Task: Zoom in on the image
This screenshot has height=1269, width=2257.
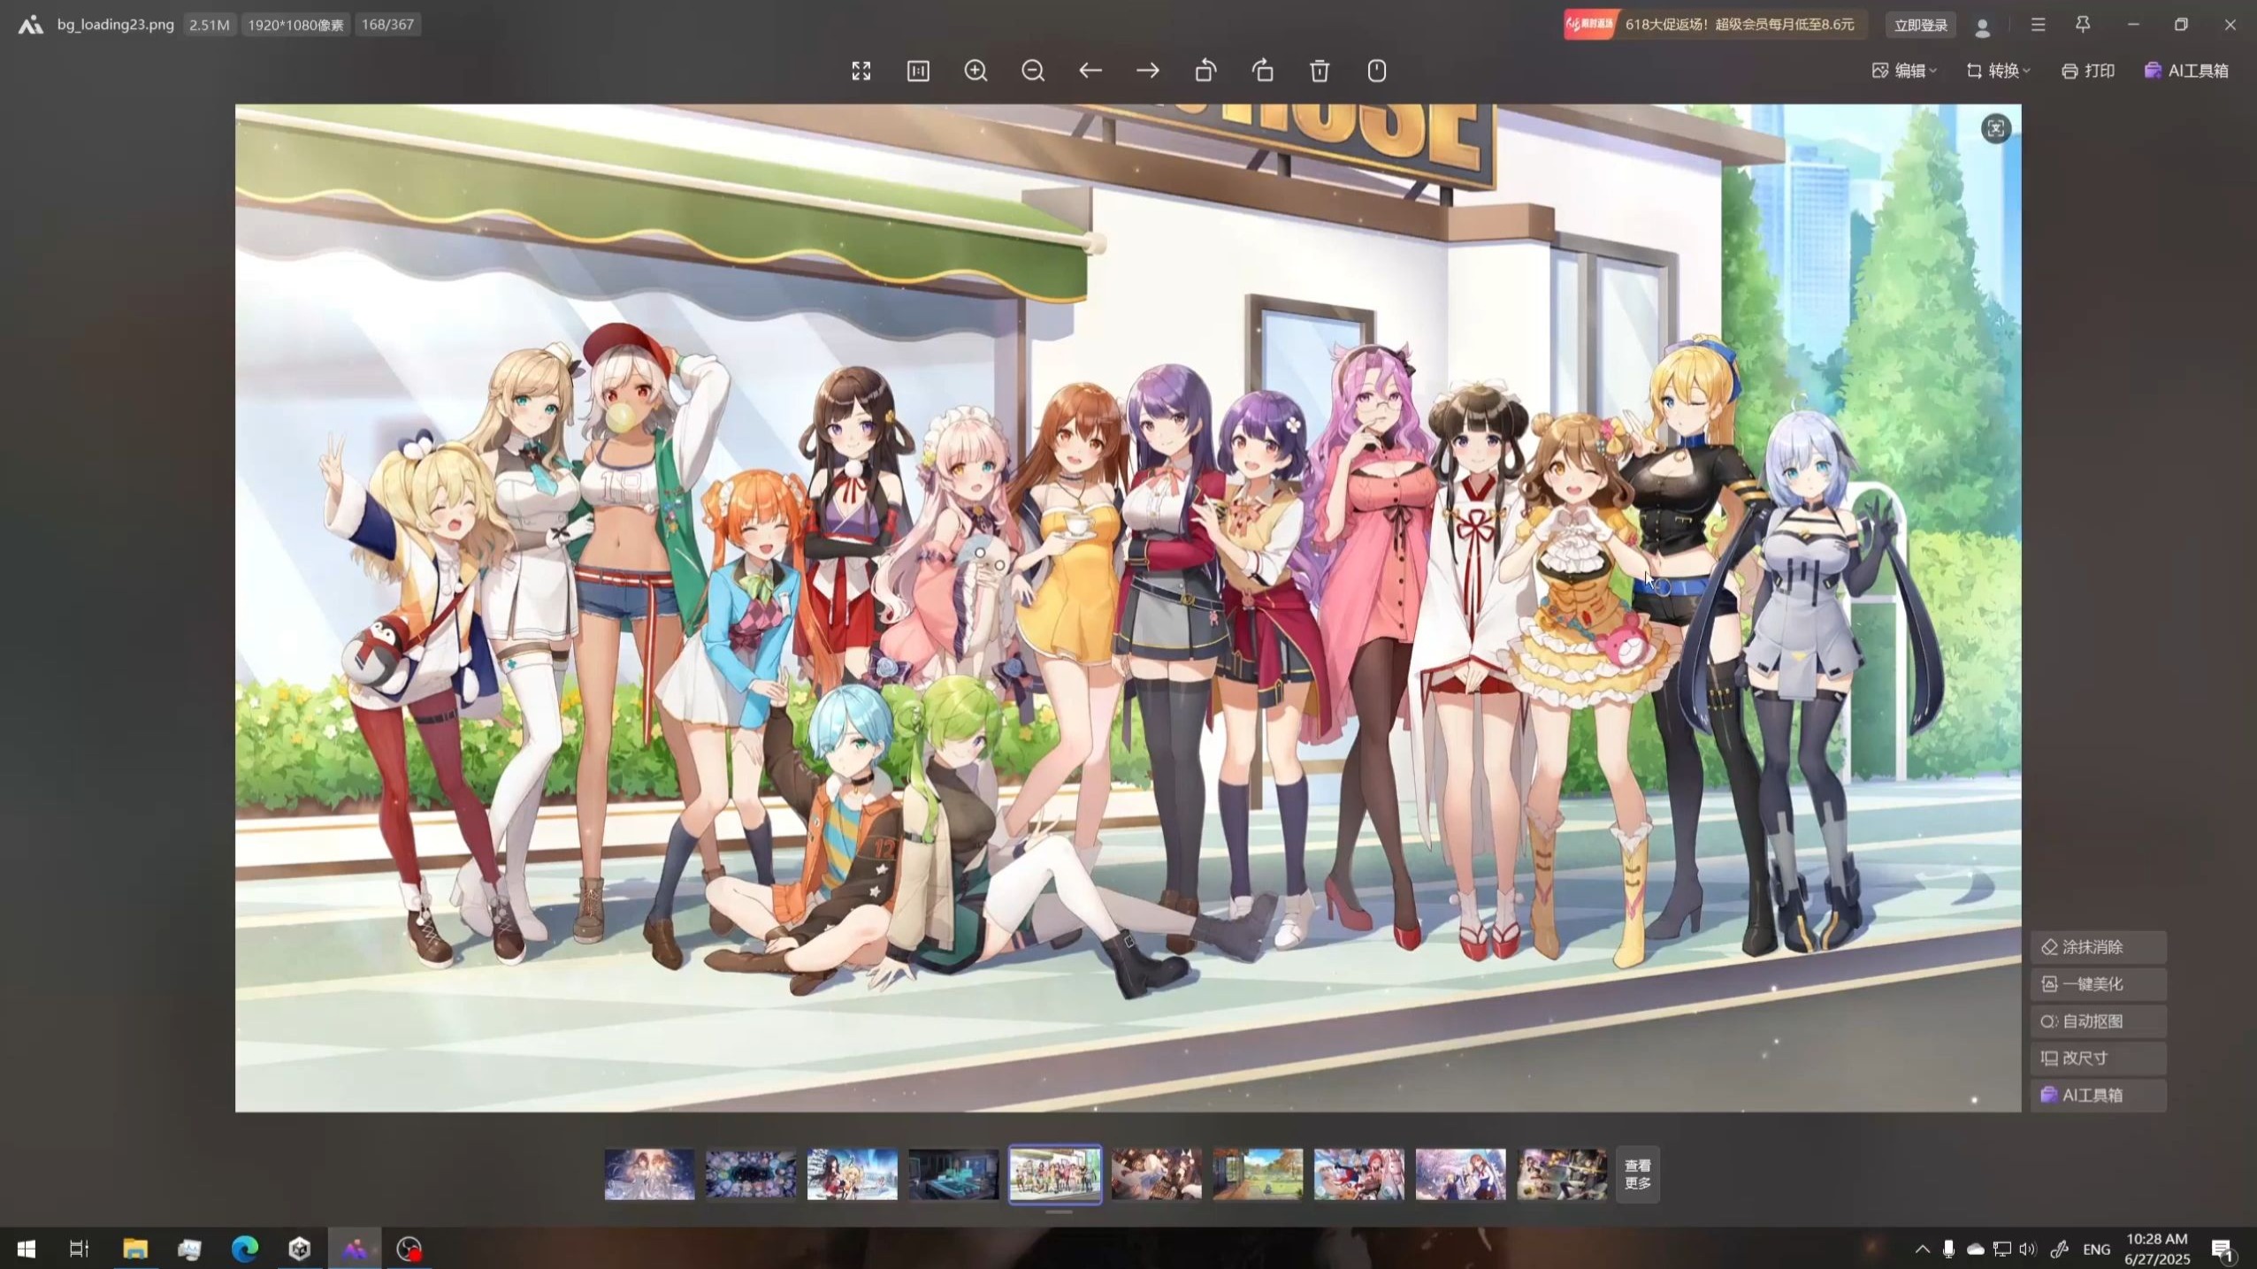Action: pos(975,71)
